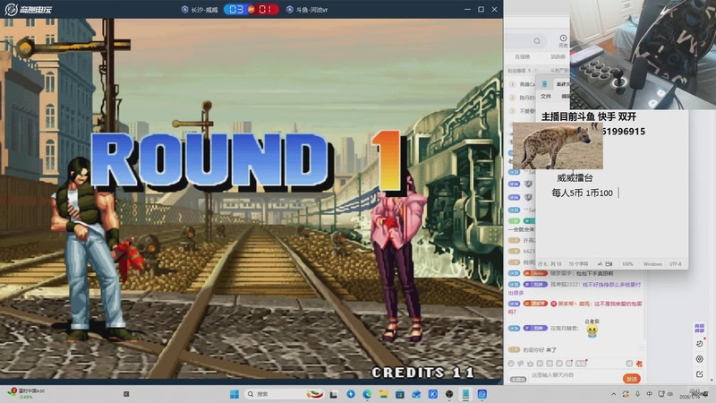Click the webcam feed showing the arcade stick
716x403 pixels.
point(643,55)
